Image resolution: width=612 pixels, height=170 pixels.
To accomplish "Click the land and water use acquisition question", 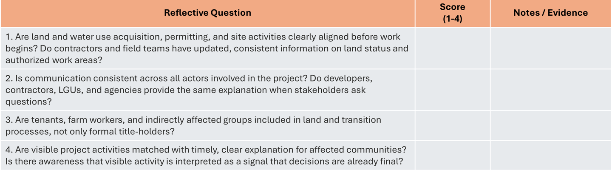I will pos(204,37).
